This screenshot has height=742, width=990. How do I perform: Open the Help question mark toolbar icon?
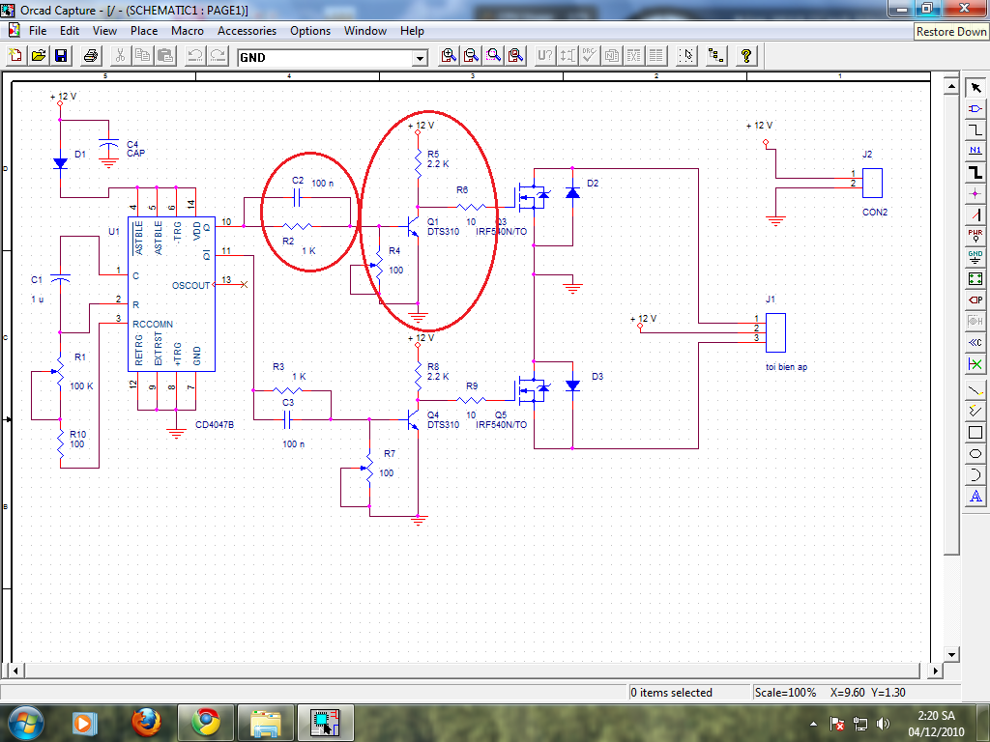pos(746,56)
